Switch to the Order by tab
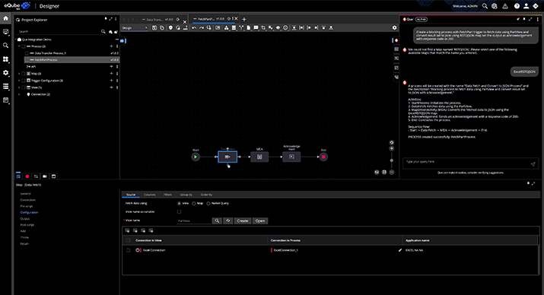Image resolution: width=544 pixels, height=295 pixels. [x=206, y=195]
